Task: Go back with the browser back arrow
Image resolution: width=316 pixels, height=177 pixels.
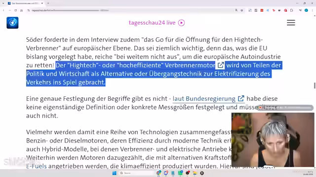Action: (3, 10)
